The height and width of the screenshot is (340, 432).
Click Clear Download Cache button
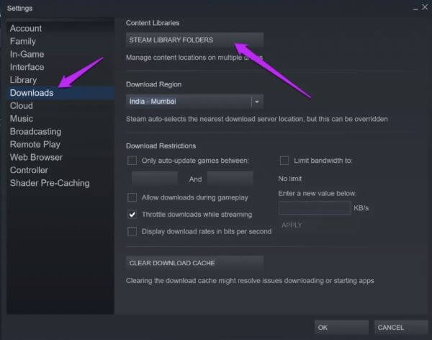(x=194, y=263)
